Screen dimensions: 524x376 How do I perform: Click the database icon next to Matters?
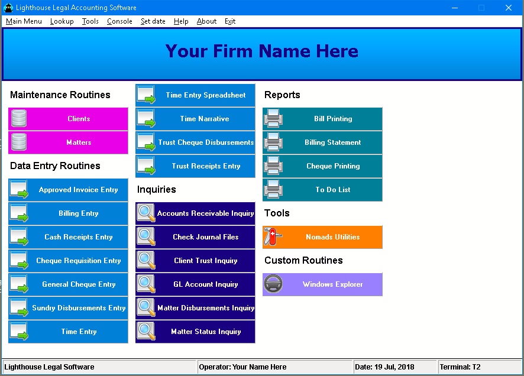19,142
